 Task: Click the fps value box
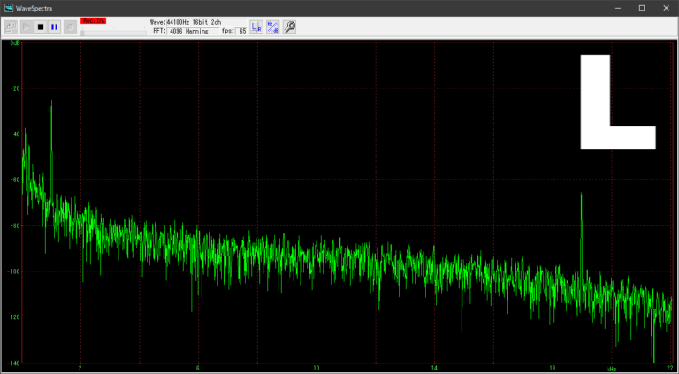241,31
